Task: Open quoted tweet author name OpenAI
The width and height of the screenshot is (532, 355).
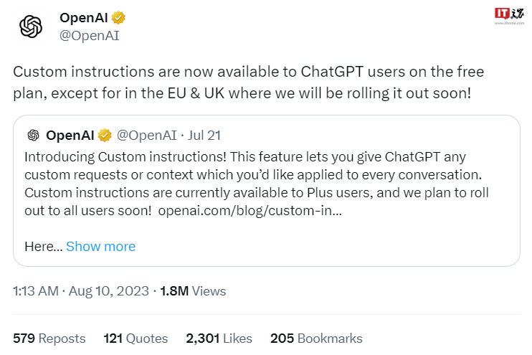Action: (x=71, y=135)
